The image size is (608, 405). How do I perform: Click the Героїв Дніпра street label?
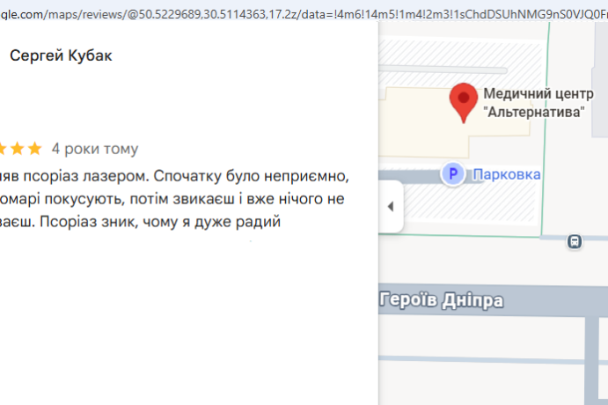pyautogui.click(x=442, y=300)
